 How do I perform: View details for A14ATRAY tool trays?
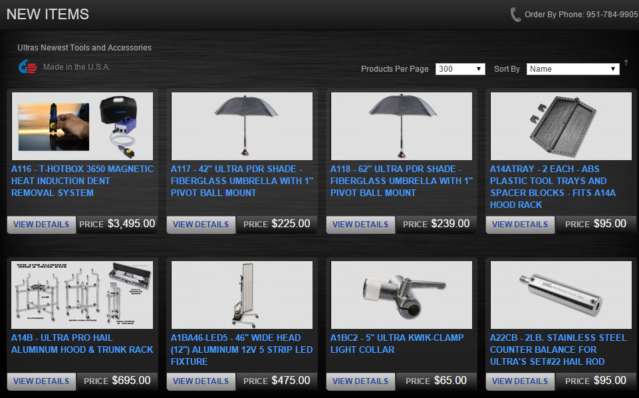click(520, 225)
